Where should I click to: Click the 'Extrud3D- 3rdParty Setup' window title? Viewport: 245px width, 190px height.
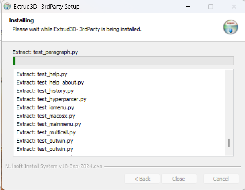pos(46,7)
